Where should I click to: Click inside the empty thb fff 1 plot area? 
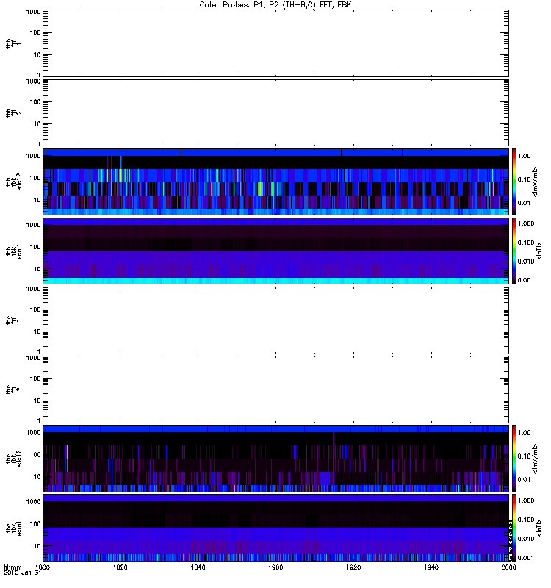click(275, 43)
